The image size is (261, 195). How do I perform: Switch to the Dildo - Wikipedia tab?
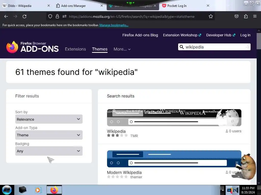[x=20, y=6]
